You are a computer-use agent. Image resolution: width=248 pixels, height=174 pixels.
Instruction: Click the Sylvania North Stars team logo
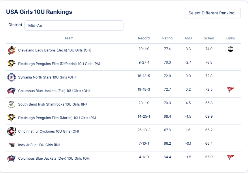point(12,77)
